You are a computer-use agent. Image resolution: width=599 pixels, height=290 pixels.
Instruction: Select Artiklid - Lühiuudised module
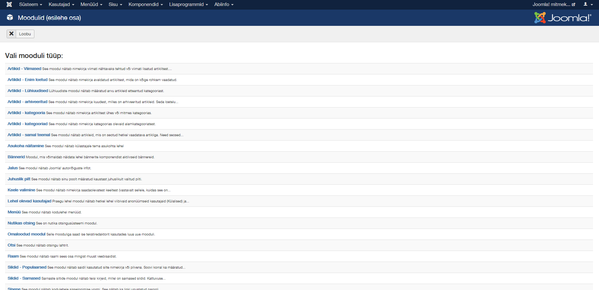point(28,91)
